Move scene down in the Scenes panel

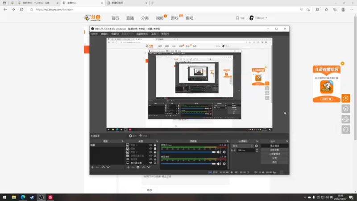pos(108,167)
